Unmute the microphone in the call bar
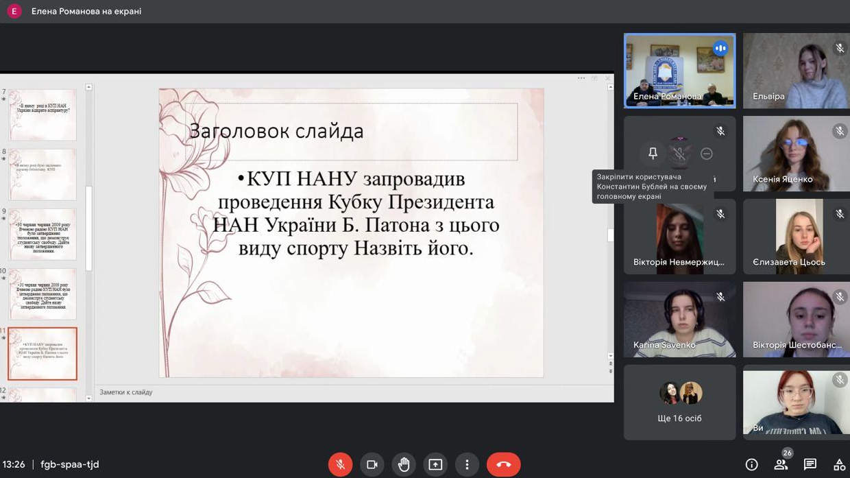The height and width of the screenshot is (478, 850). (x=340, y=464)
